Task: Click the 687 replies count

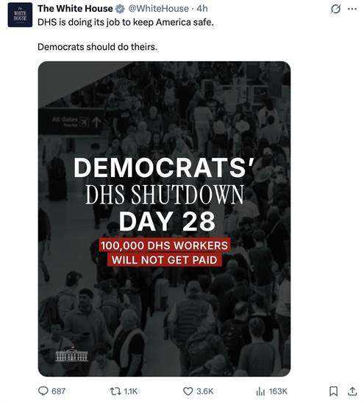Action: pos(58,392)
